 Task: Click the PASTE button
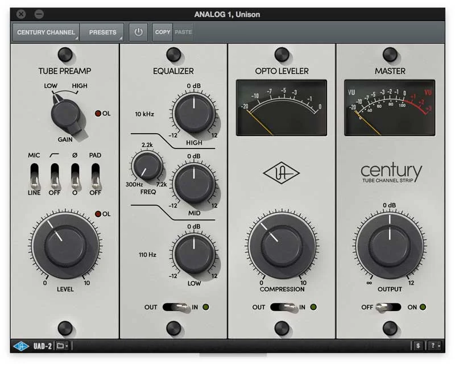pyautogui.click(x=183, y=32)
